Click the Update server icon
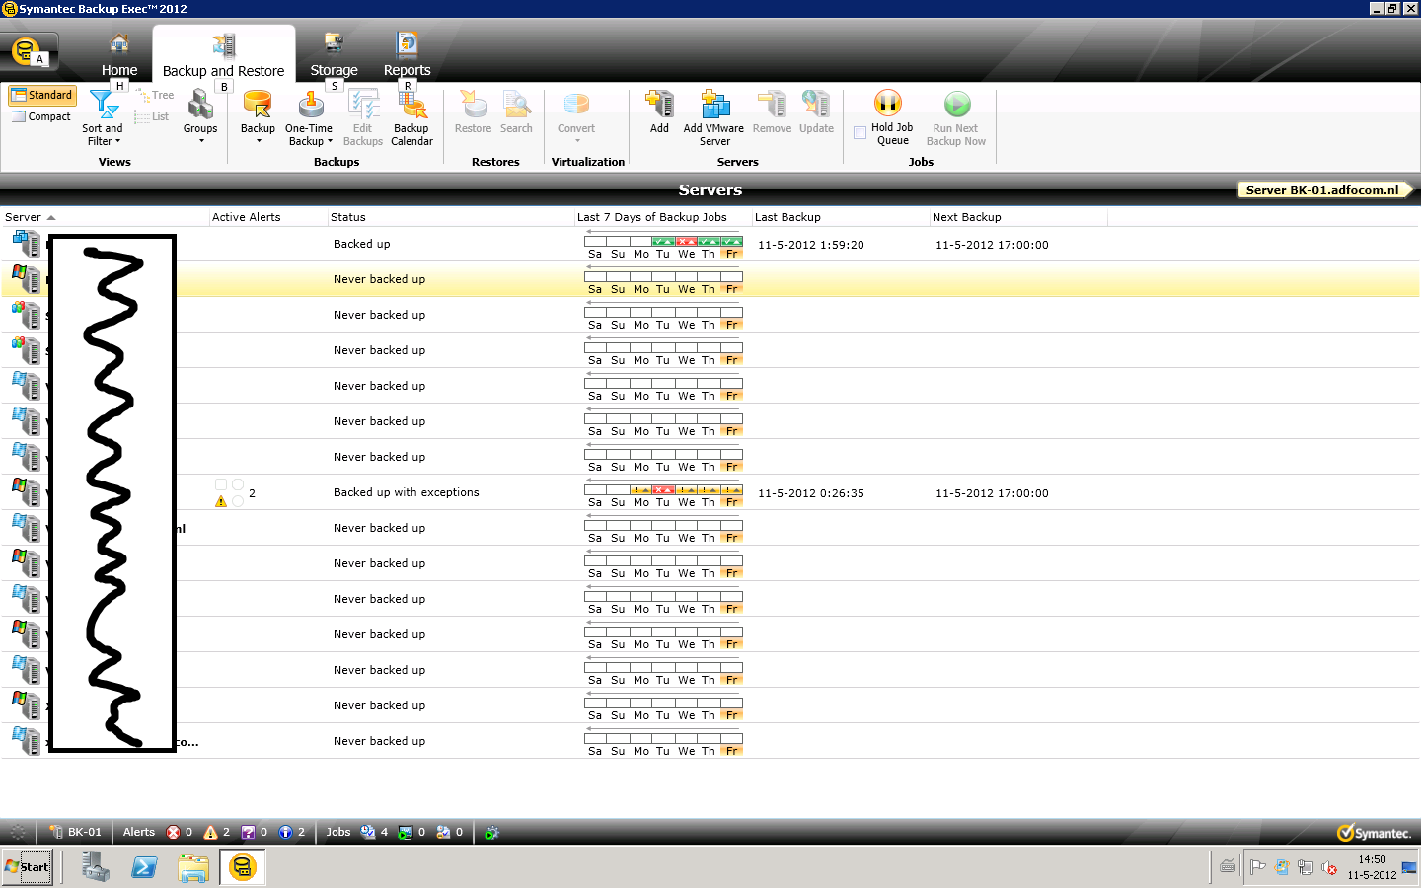 point(816,112)
